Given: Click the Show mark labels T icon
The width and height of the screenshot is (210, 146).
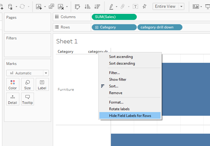Looking at the screenshot, I should (135, 6).
